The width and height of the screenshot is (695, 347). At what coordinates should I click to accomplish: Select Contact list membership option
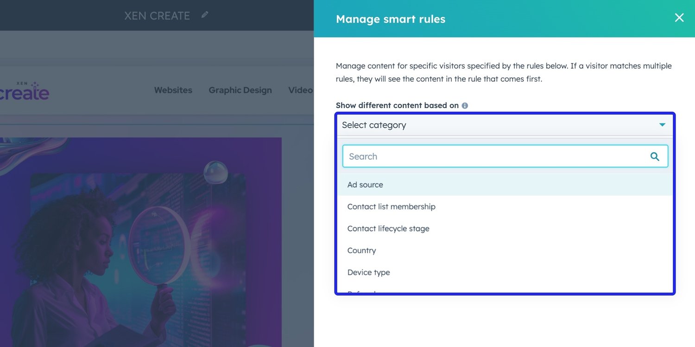pos(391,206)
